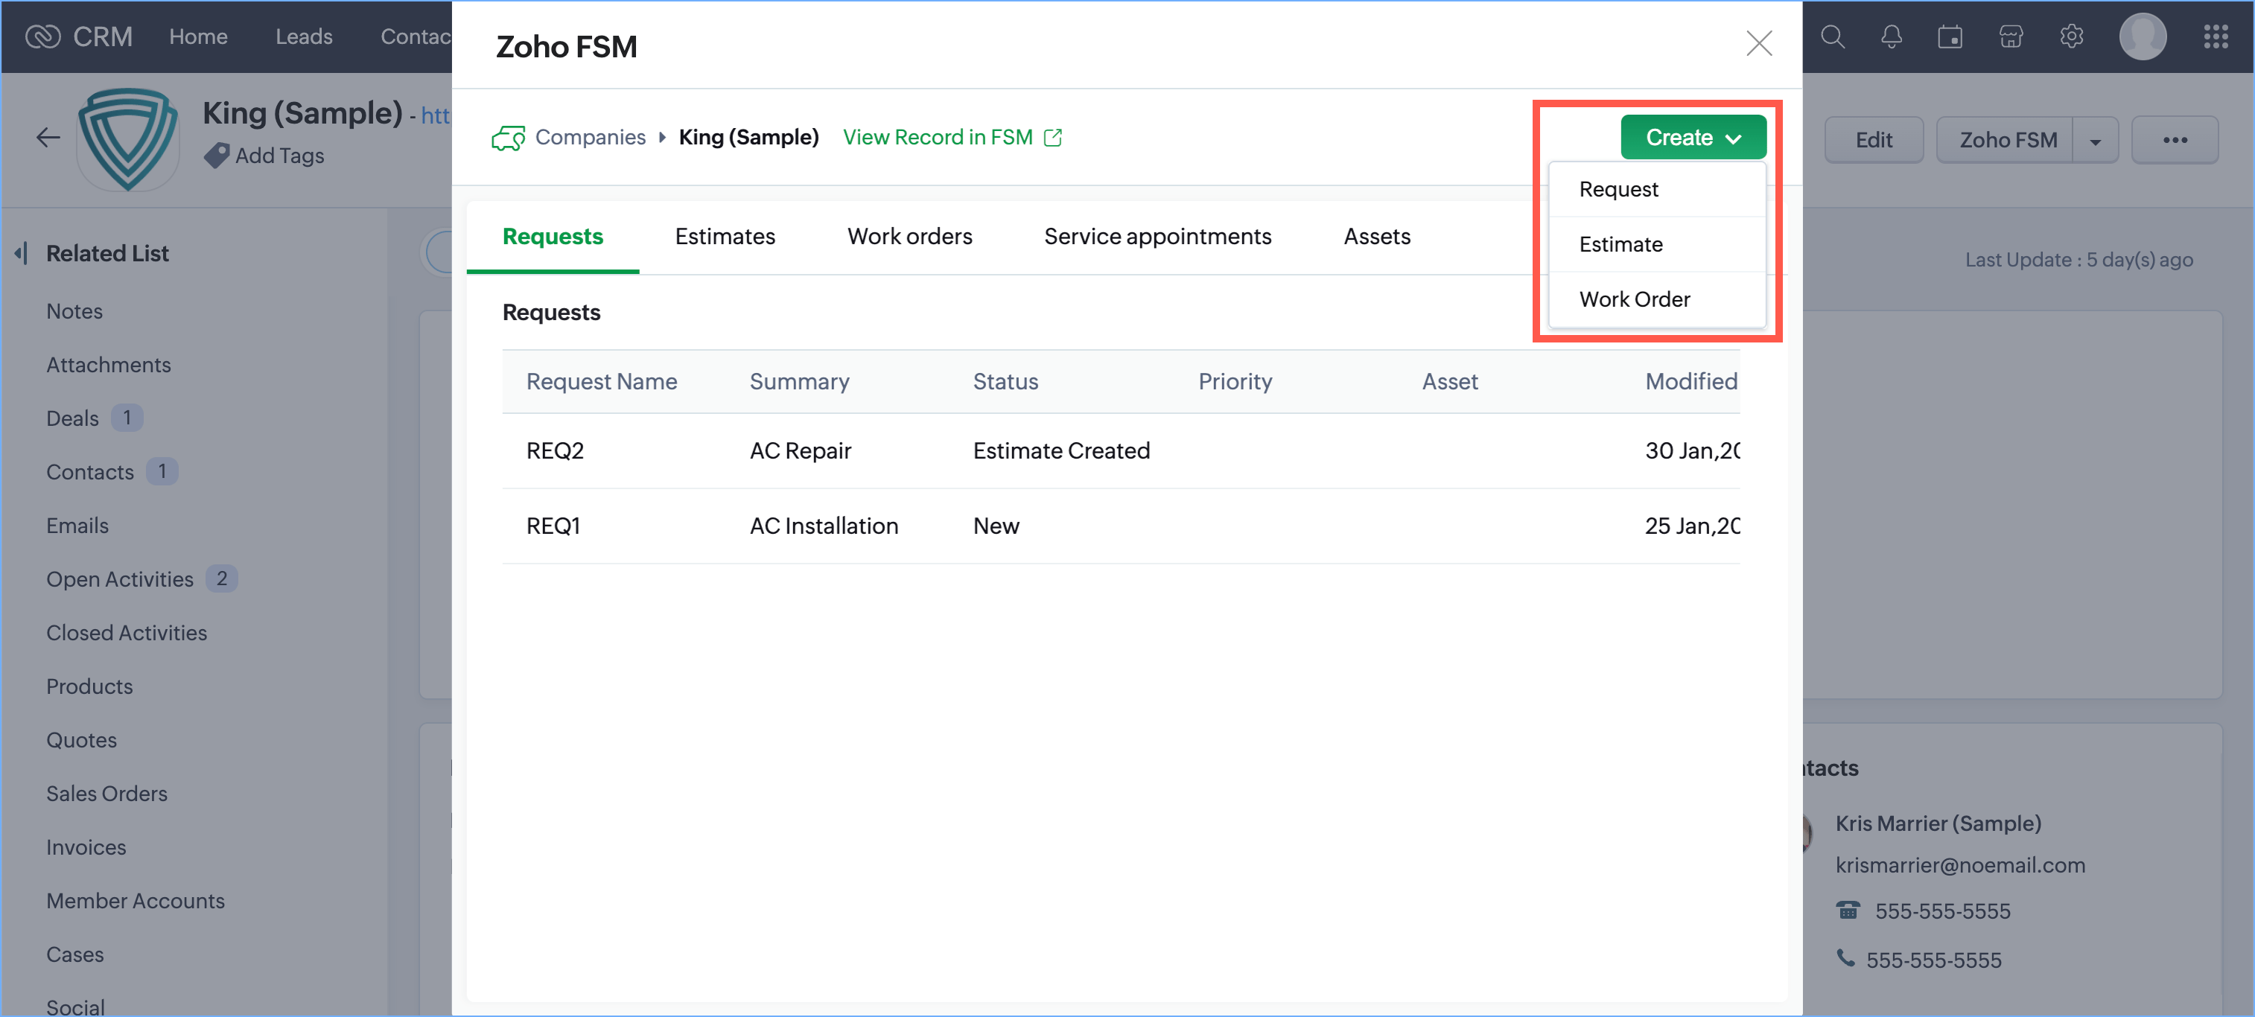Choose Work Order from Create menu
This screenshot has width=2255, height=1017.
[1633, 299]
